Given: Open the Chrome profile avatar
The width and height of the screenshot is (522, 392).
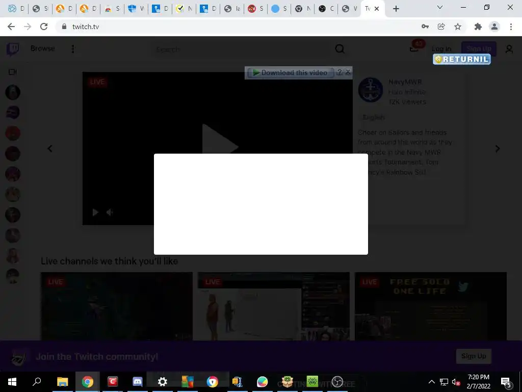Looking at the screenshot, I should click(494, 27).
